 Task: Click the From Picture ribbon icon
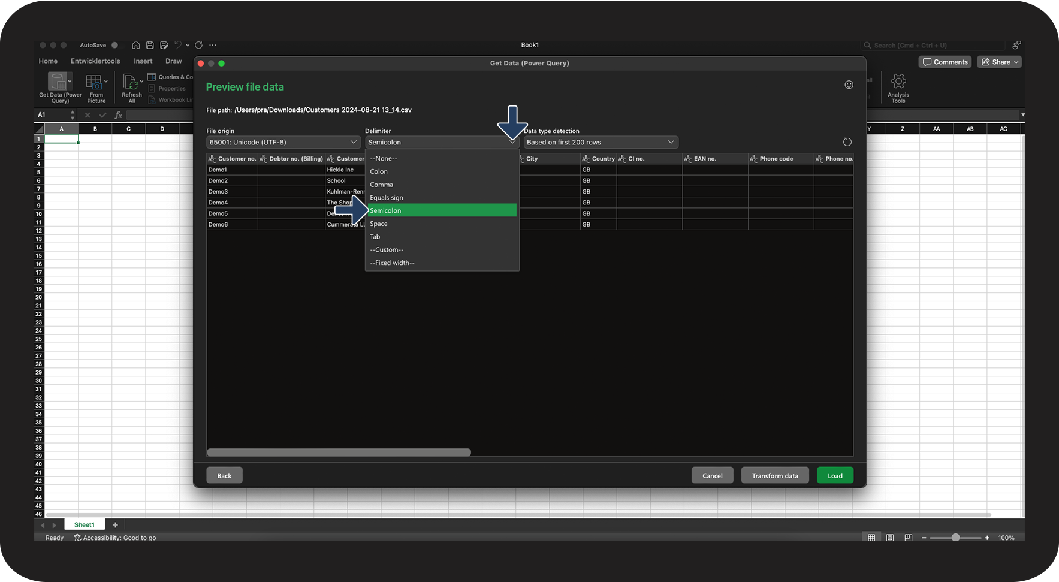(94, 82)
